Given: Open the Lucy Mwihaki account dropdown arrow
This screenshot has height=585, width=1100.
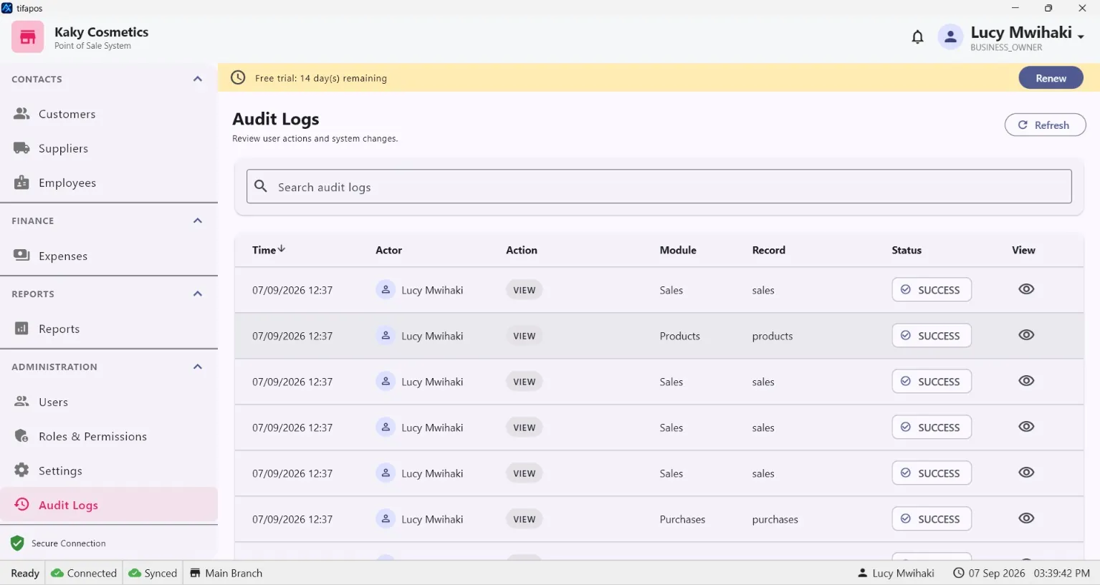Looking at the screenshot, I should (1081, 37).
